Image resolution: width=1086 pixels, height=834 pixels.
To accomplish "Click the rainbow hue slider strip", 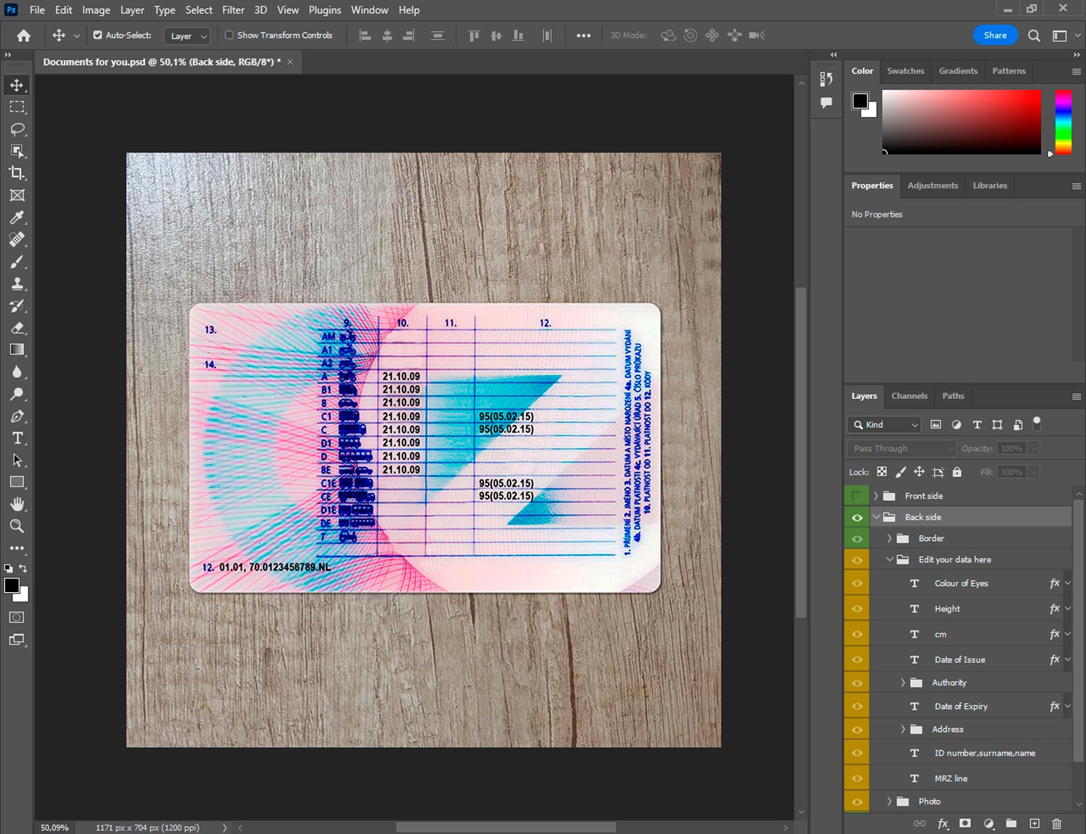I will click(x=1063, y=122).
